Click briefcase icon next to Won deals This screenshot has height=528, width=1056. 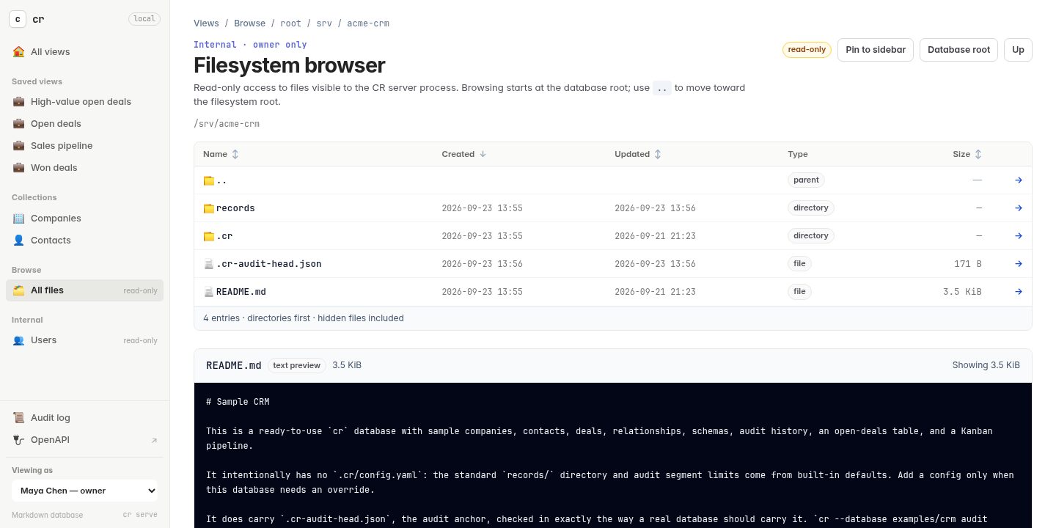[x=19, y=168]
